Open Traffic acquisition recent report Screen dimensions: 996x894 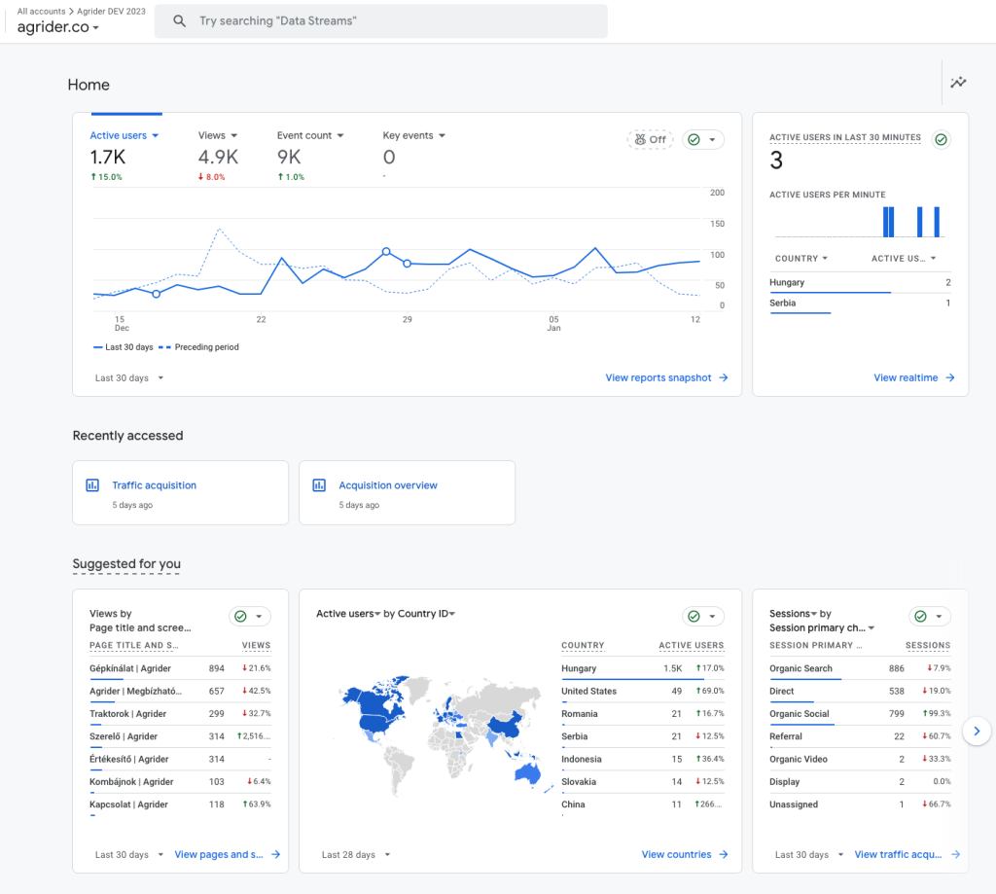click(x=180, y=492)
